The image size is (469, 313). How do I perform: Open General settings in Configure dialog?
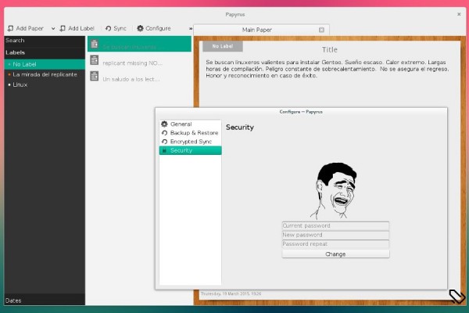(181, 124)
